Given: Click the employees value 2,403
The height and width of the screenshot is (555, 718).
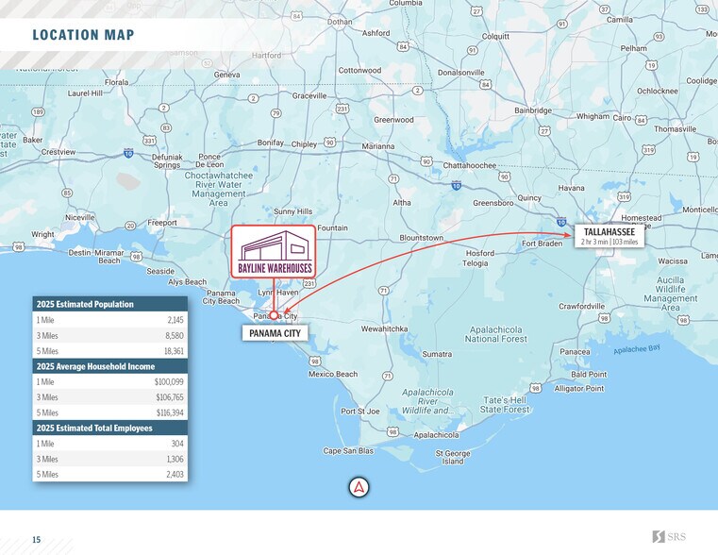Looking at the screenshot, I should (175, 475).
